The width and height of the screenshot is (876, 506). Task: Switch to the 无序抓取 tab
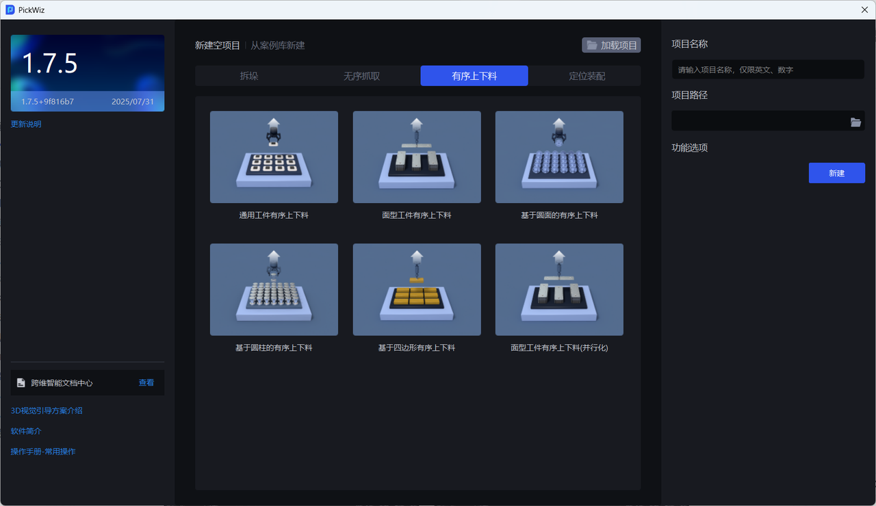(x=361, y=76)
